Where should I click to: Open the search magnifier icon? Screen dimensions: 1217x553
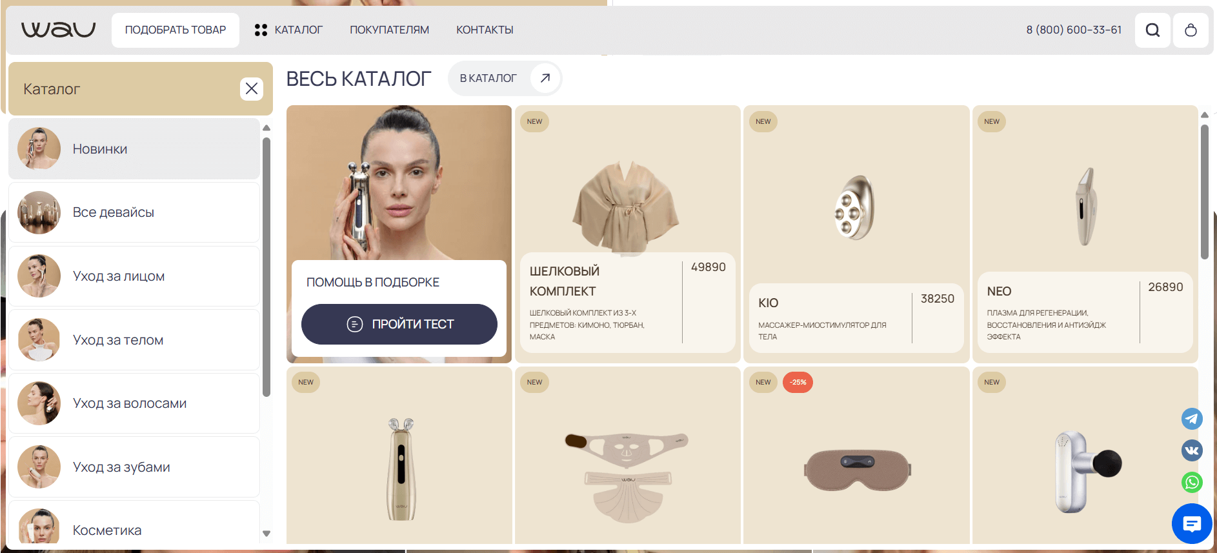(1152, 30)
